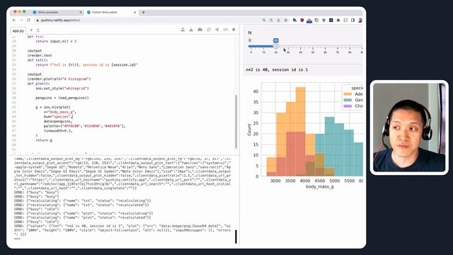
Task: Click the share icon in editor toolbar
Action: click(217, 30)
